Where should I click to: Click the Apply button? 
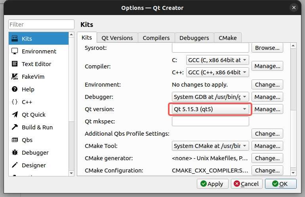tap(212, 184)
